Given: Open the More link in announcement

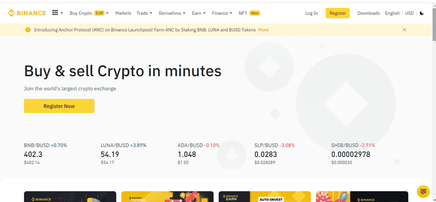Looking at the screenshot, I should tap(263, 30).
